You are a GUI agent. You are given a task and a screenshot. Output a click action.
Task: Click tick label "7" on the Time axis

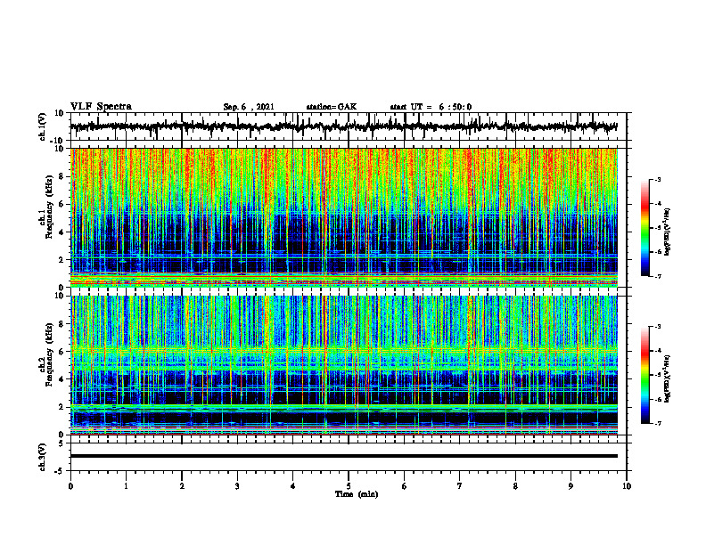[460, 486]
